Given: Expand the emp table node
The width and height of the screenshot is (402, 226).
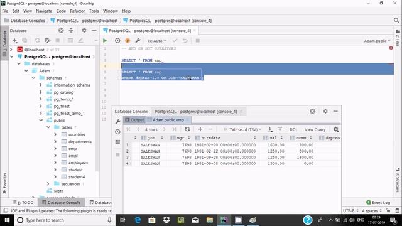Looking at the screenshot, I should pos(55,148).
